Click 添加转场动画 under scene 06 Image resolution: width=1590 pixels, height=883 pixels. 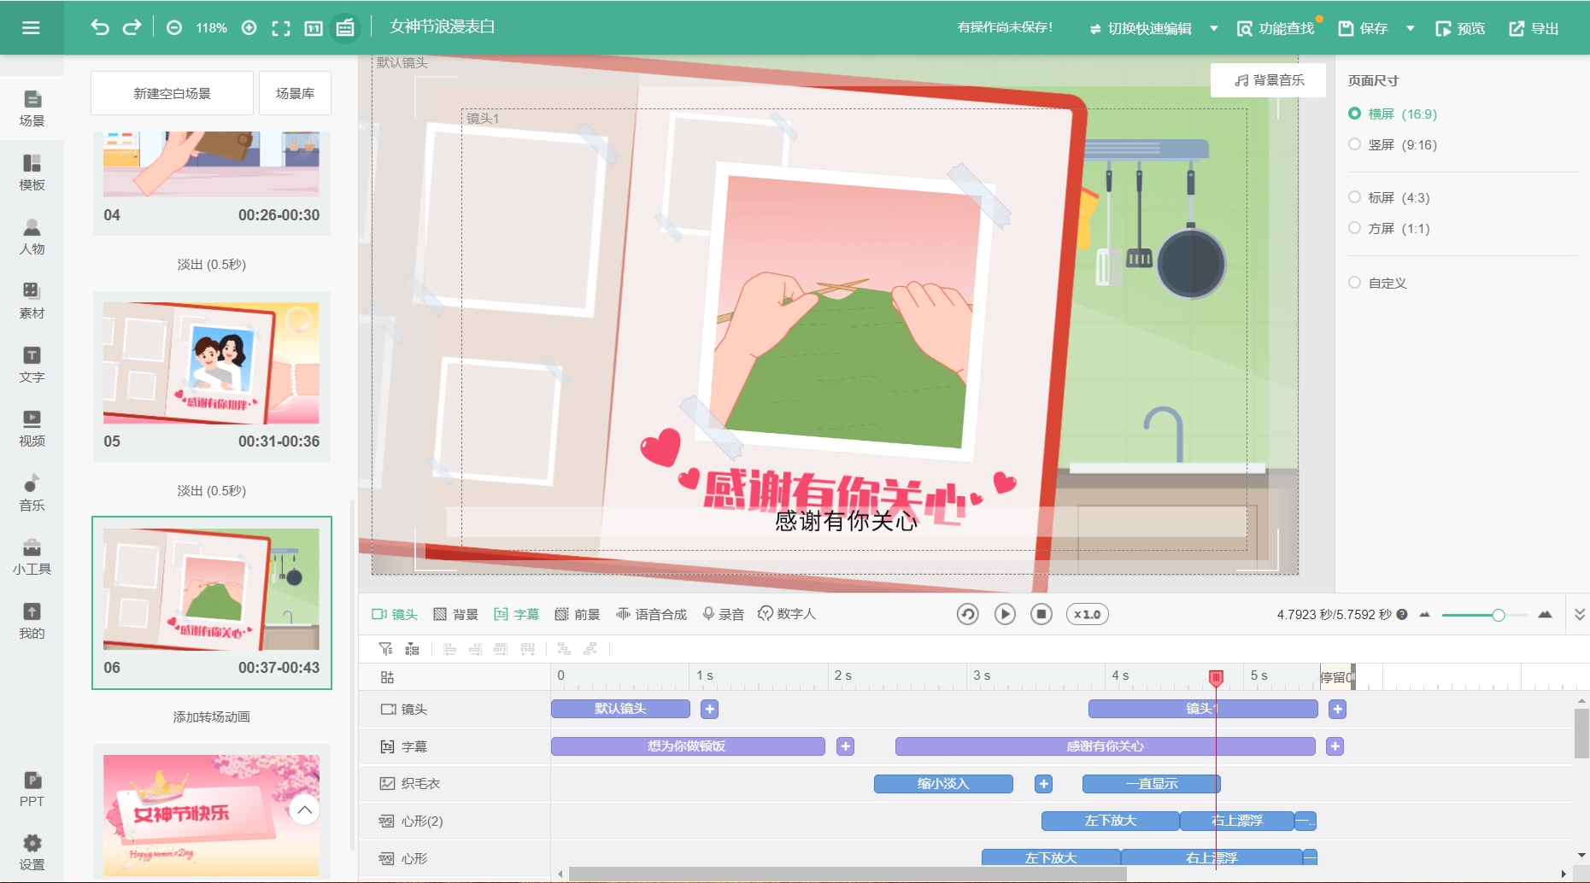pyautogui.click(x=211, y=716)
